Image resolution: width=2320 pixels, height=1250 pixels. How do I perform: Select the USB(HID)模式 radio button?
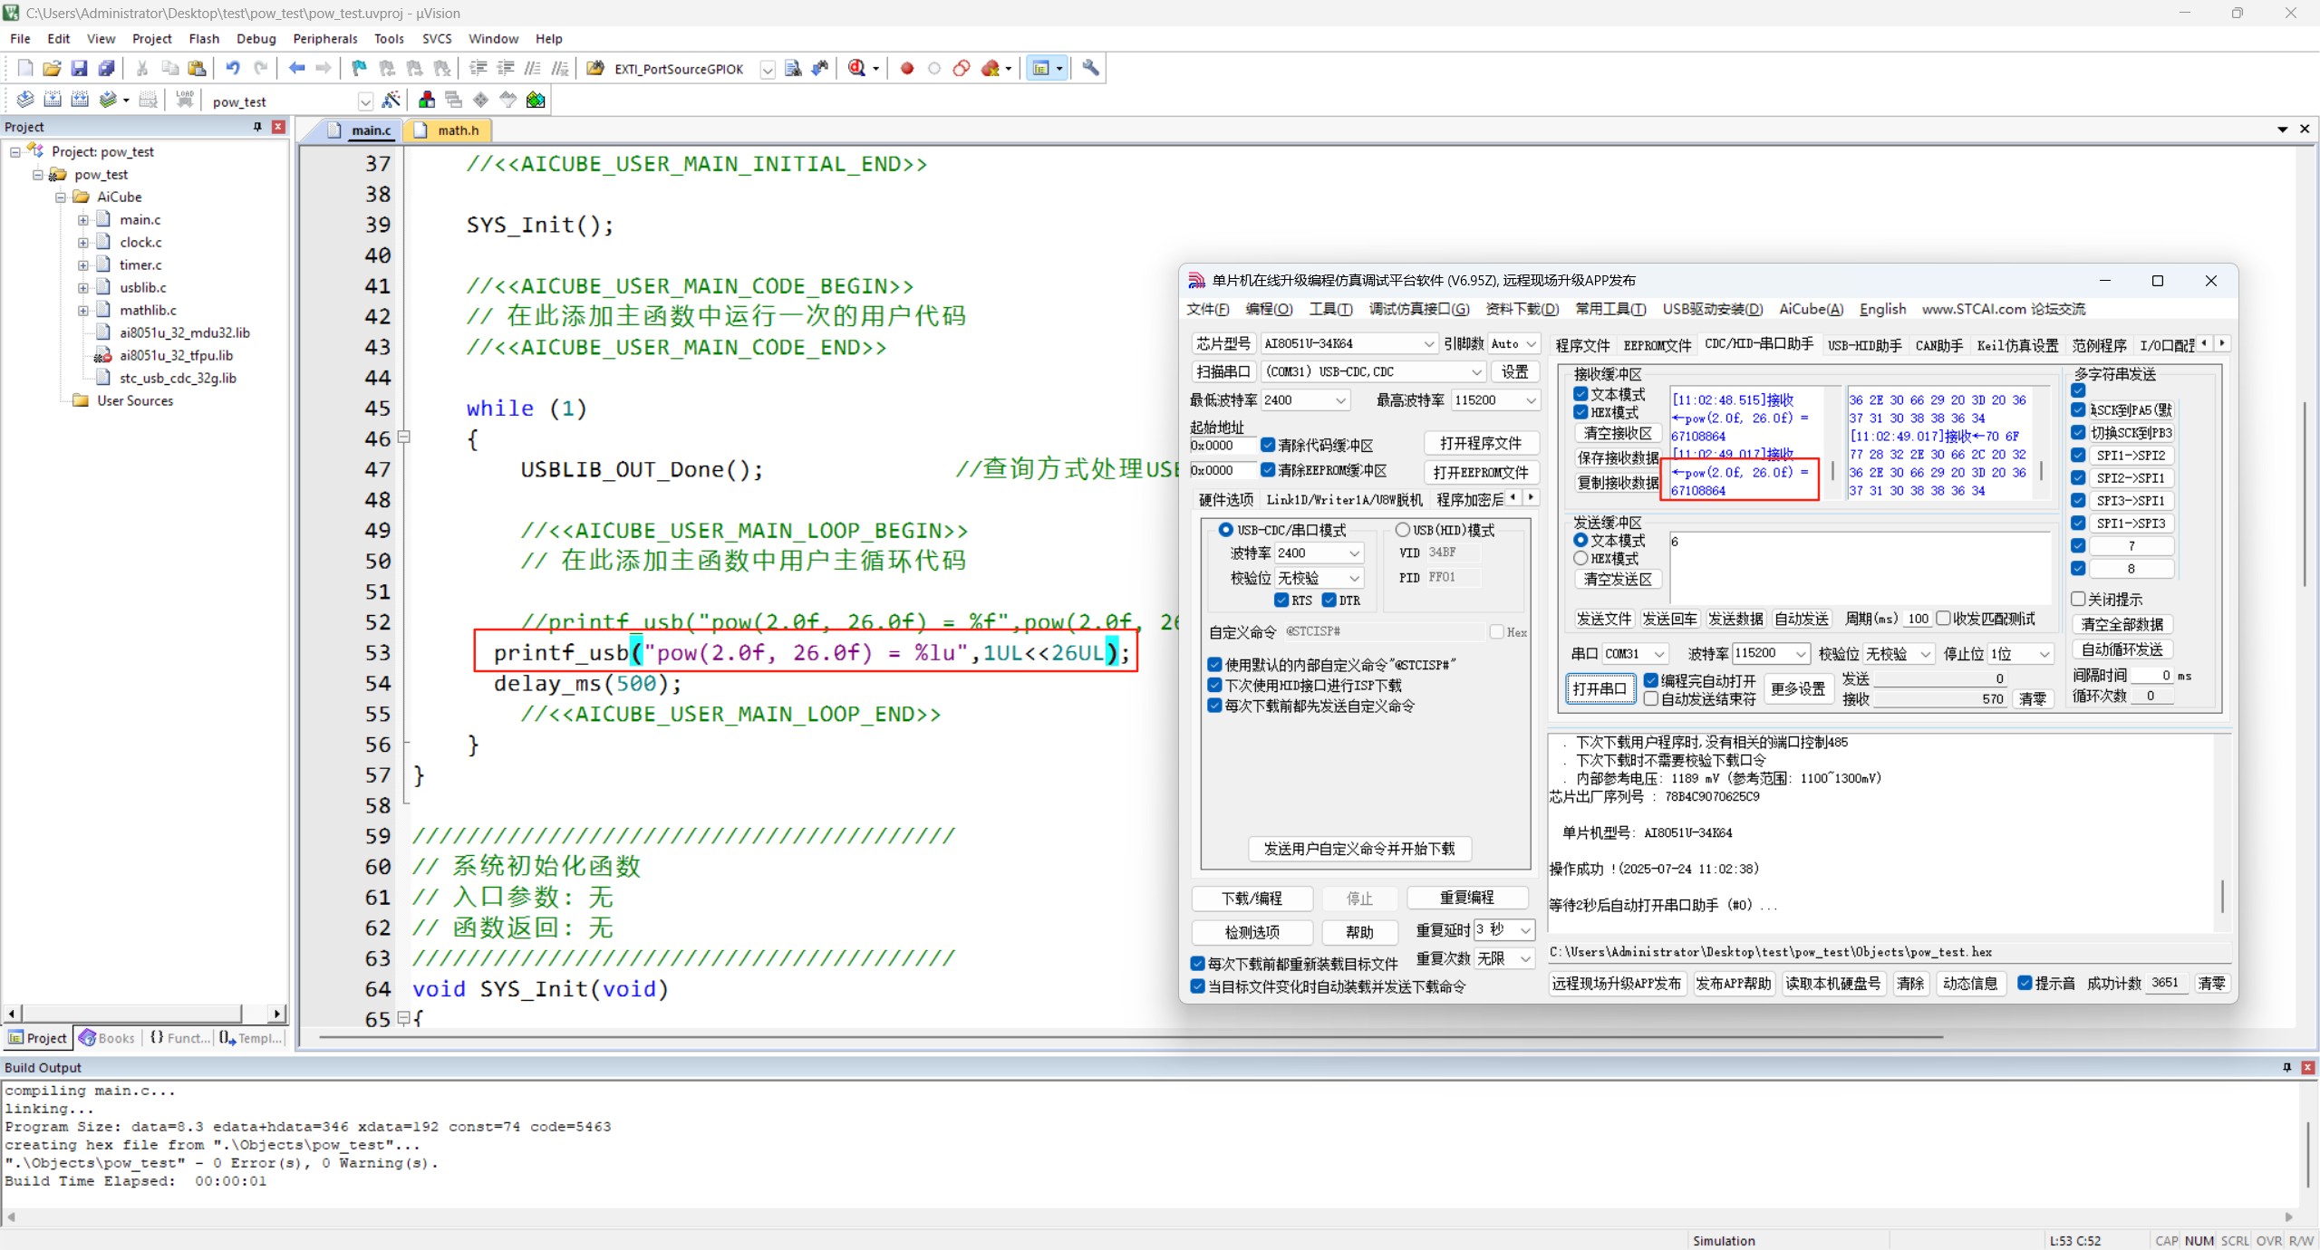point(1403,530)
